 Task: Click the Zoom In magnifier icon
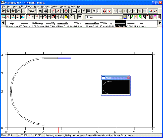tap(3, 11)
